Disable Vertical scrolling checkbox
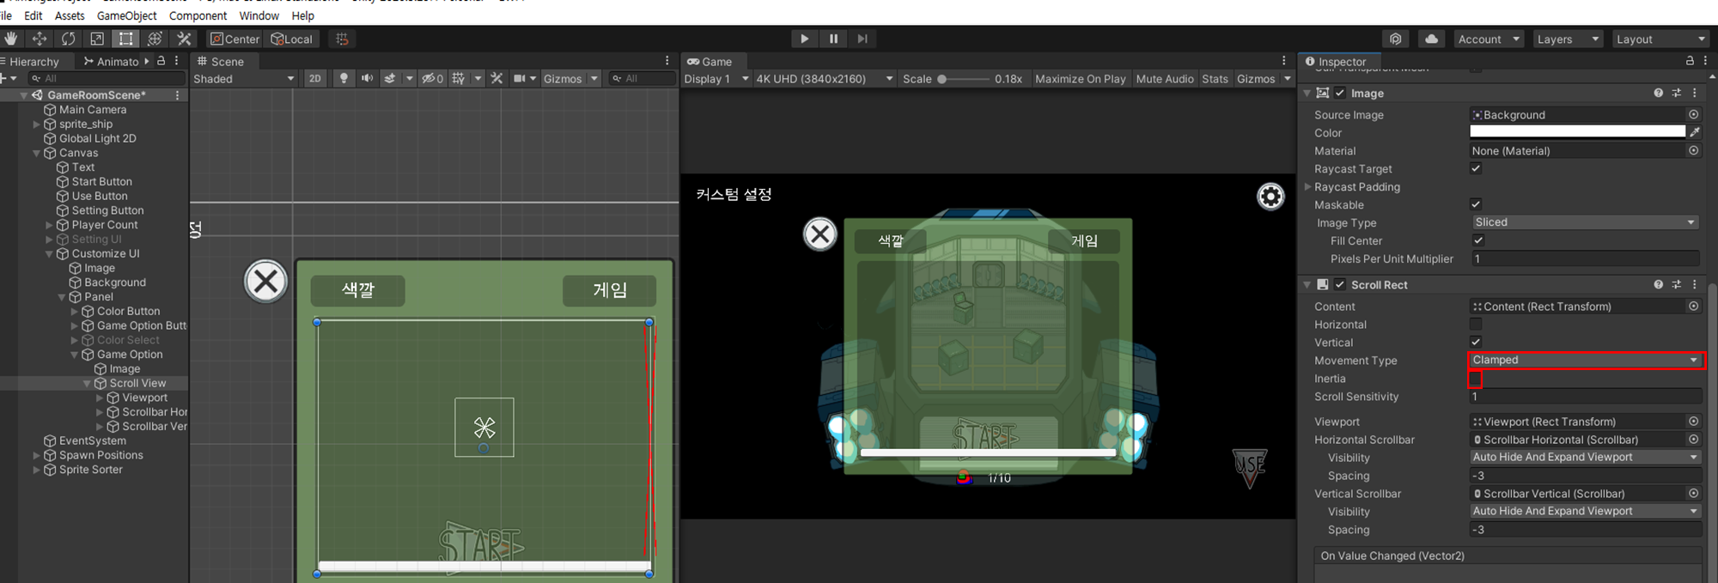 1476,342
